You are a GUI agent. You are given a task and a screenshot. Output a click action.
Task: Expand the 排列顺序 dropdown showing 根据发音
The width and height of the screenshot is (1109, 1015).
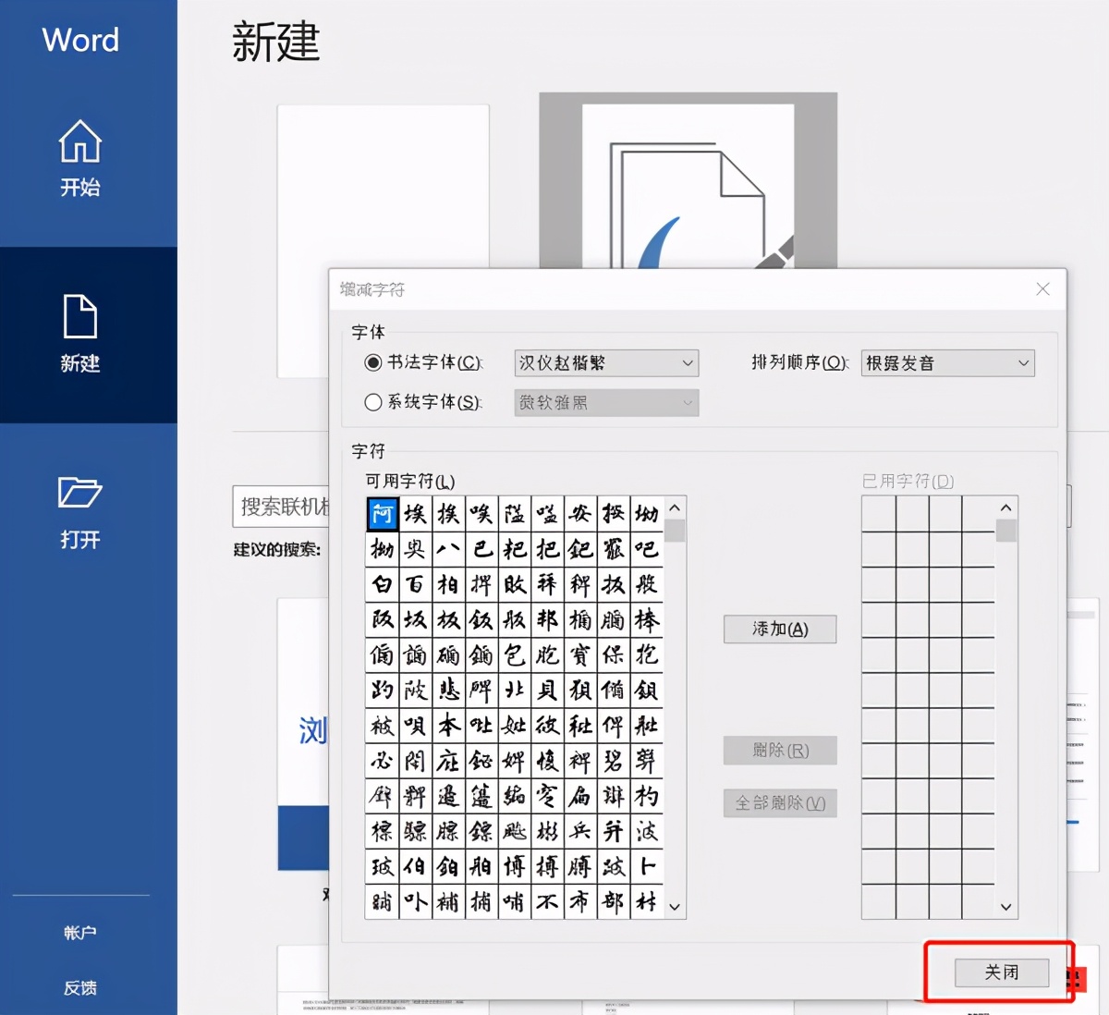[x=947, y=363]
